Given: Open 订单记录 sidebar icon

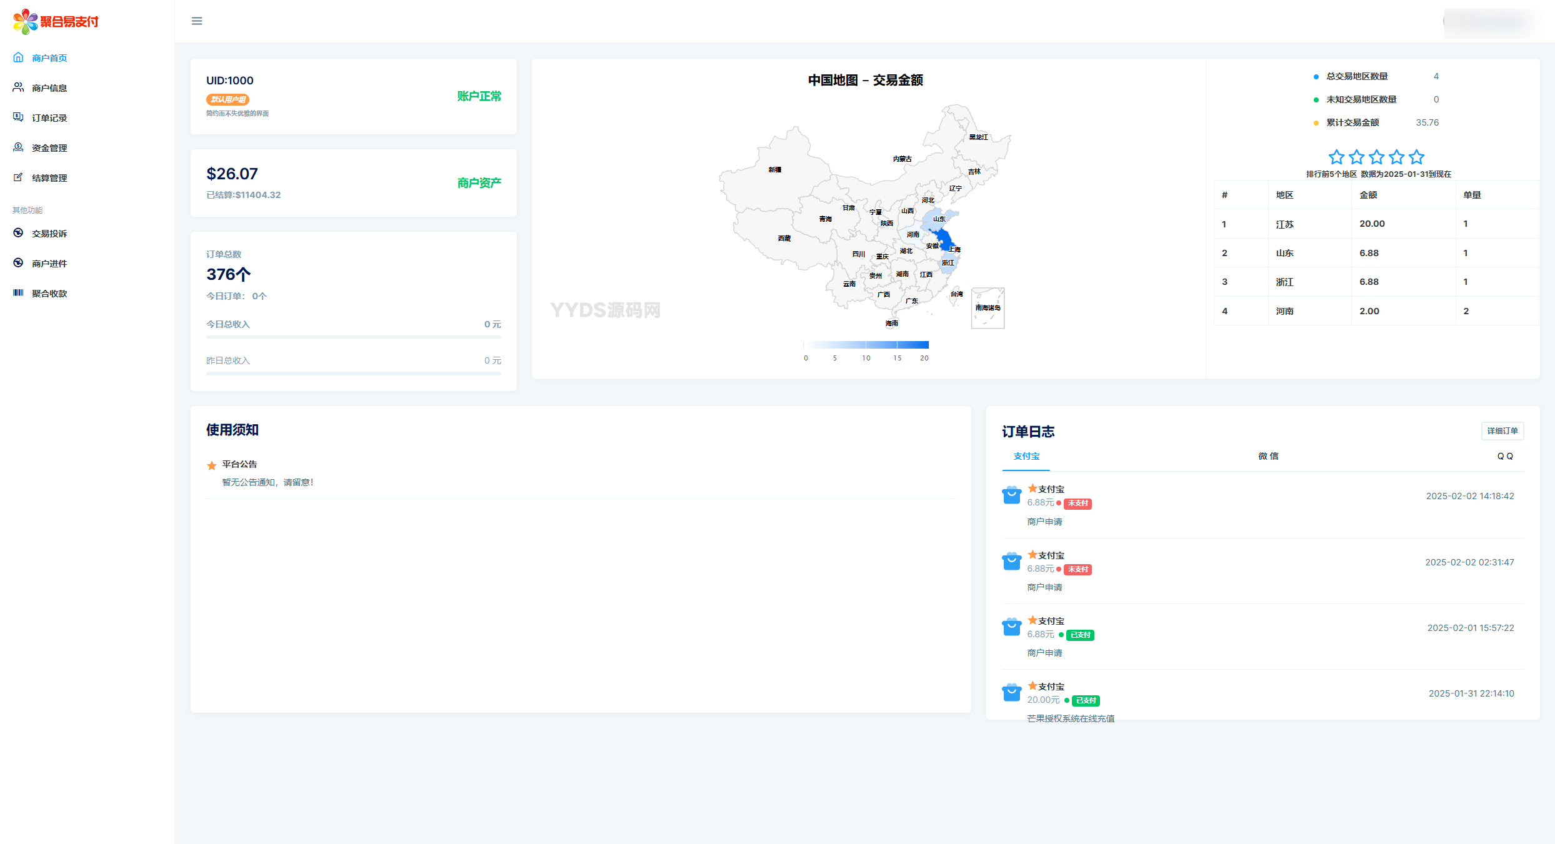Looking at the screenshot, I should click(x=18, y=117).
